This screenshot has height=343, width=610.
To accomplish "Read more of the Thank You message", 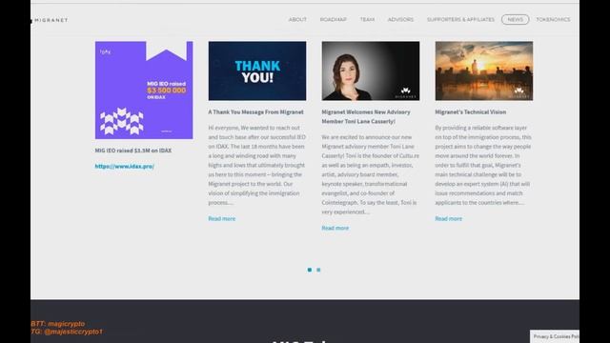I will 222,218.
